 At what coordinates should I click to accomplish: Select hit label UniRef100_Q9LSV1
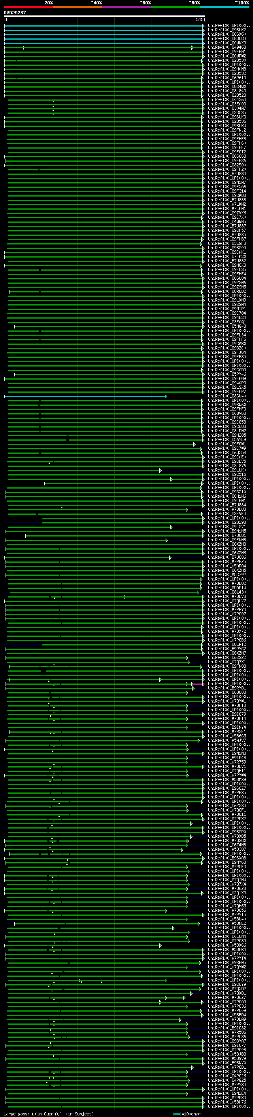pyautogui.click(x=227, y=527)
